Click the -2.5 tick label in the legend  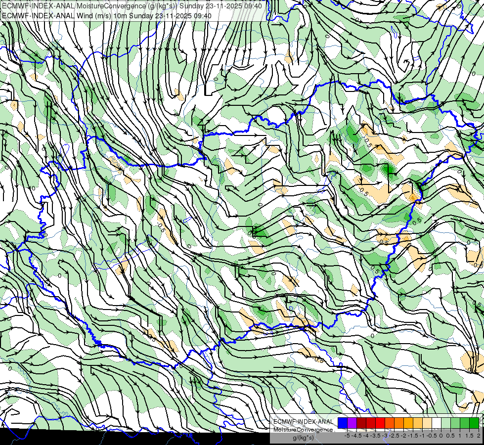tap(394, 436)
